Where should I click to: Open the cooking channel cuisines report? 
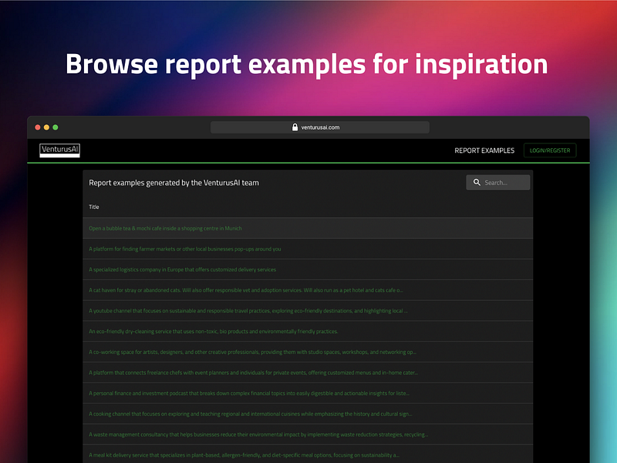250,414
